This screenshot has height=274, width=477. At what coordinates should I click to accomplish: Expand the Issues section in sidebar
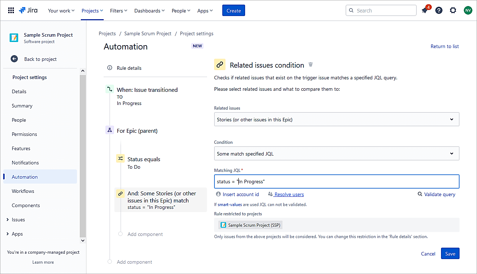(x=8, y=220)
